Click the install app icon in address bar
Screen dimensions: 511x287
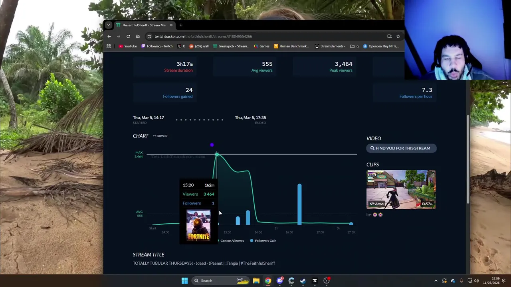coord(389,36)
